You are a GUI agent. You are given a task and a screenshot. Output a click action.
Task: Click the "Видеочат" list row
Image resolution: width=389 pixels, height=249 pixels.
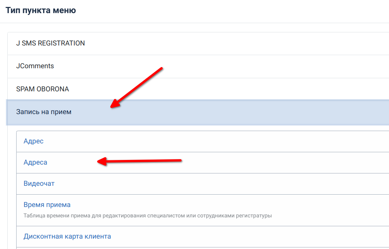[193, 183]
